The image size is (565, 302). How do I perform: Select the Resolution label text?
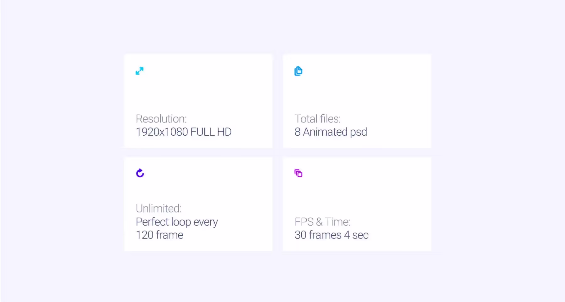tap(161, 119)
